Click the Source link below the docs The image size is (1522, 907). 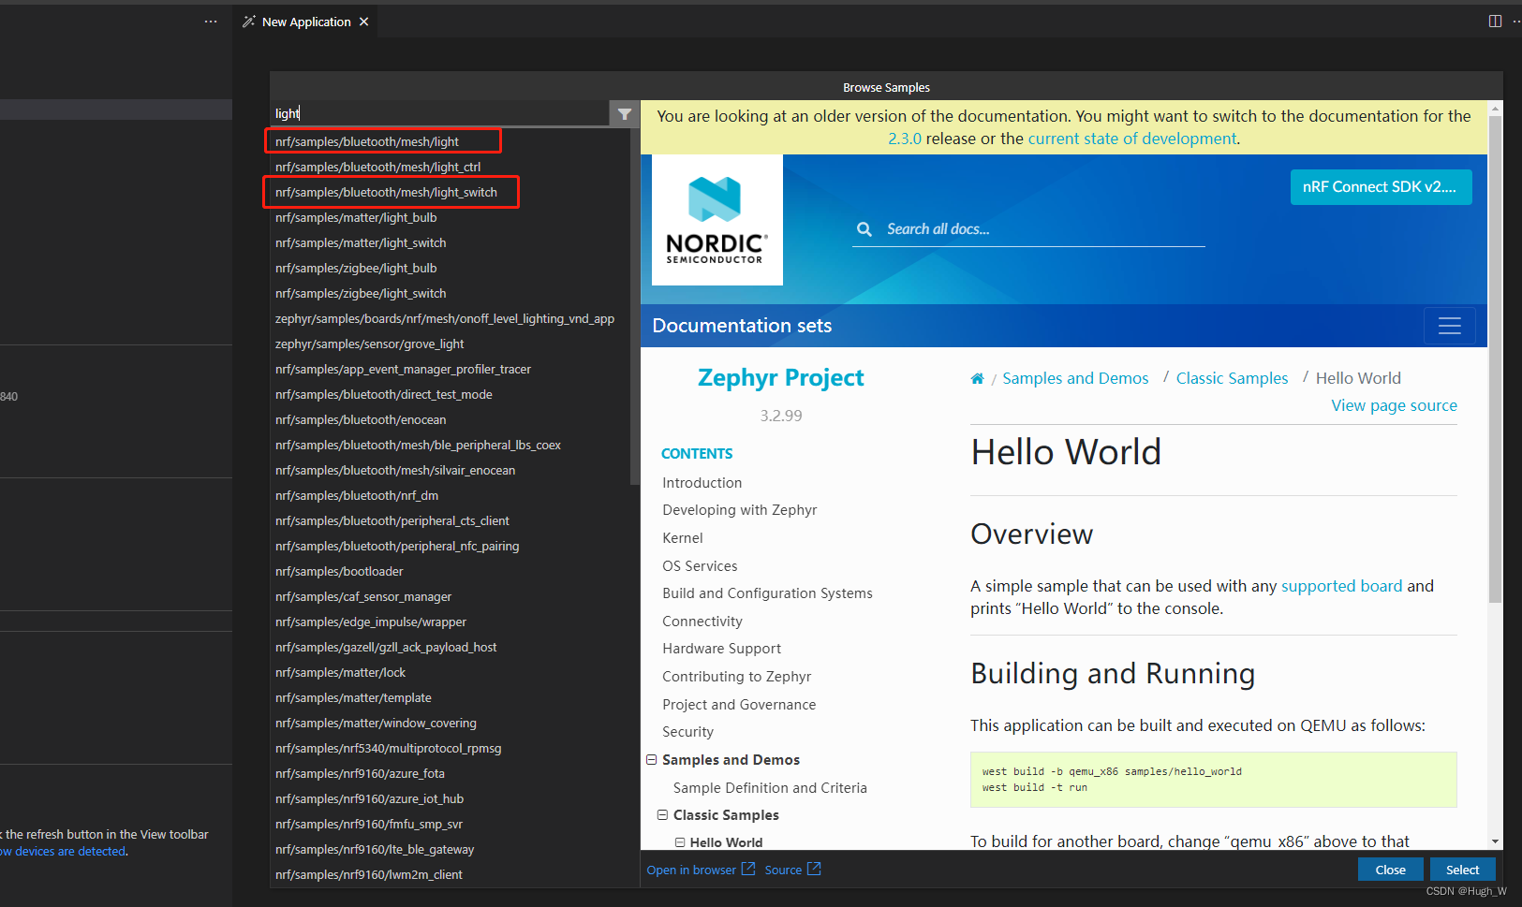coord(783,870)
